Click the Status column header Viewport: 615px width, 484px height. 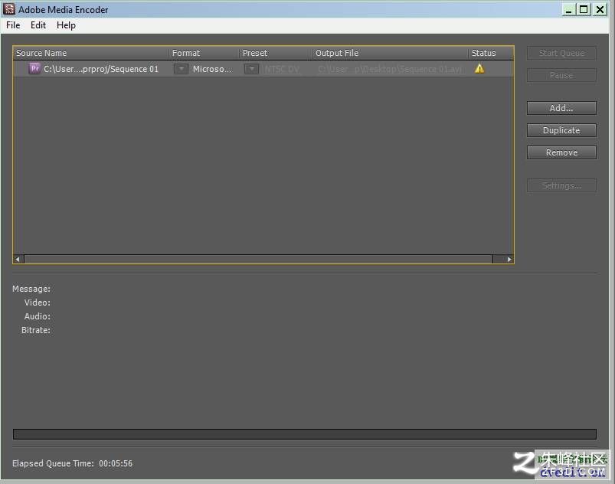tap(491, 53)
